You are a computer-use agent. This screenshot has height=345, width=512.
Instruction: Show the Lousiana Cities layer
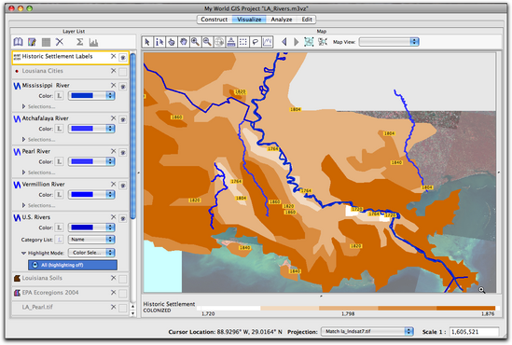pyautogui.click(x=123, y=72)
